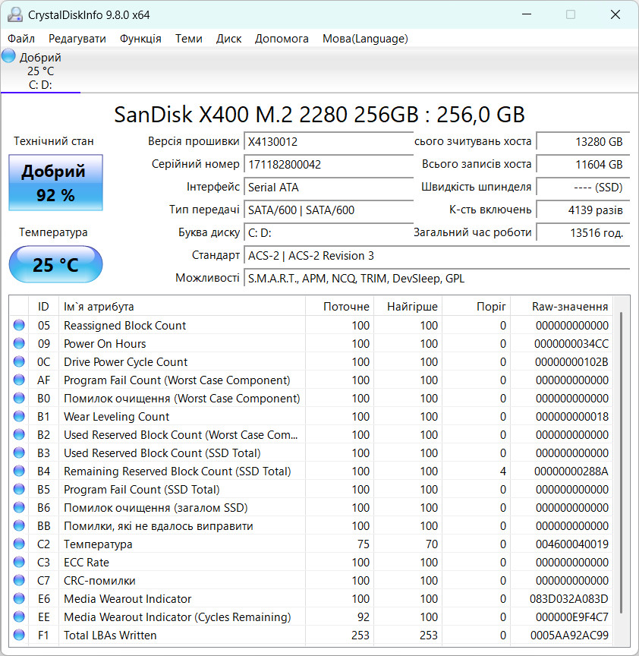Select the Wear Leveling Count attribute name
Image resolution: width=639 pixels, height=656 pixels.
[x=116, y=417]
